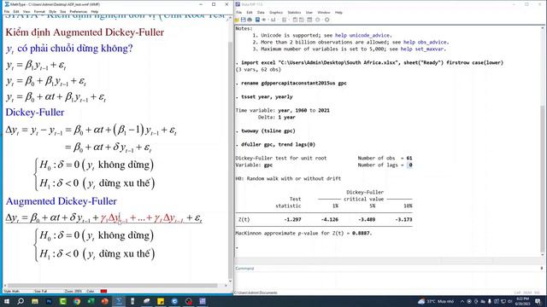This screenshot has width=547, height=307.
Task: Open Excel from the taskbar
Action: click(x=91, y=301)
